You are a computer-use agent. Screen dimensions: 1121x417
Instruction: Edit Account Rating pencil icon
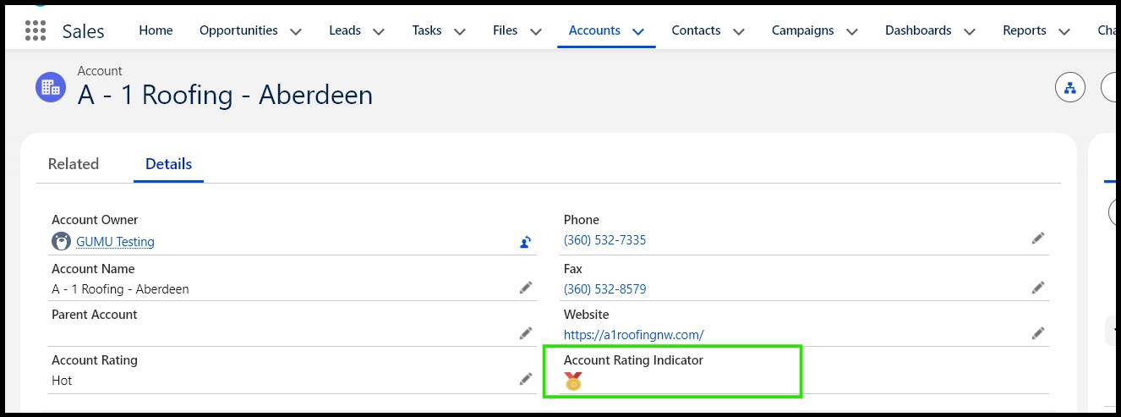tap(526, 379)
